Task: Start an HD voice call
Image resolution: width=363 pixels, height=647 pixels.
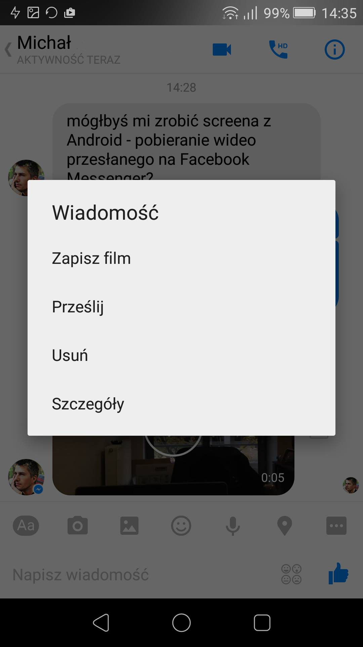Action: pyautogui.click(x=278, y=50)
